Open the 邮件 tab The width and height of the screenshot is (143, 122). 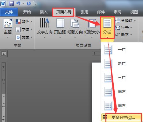click(x=101, y=12)
